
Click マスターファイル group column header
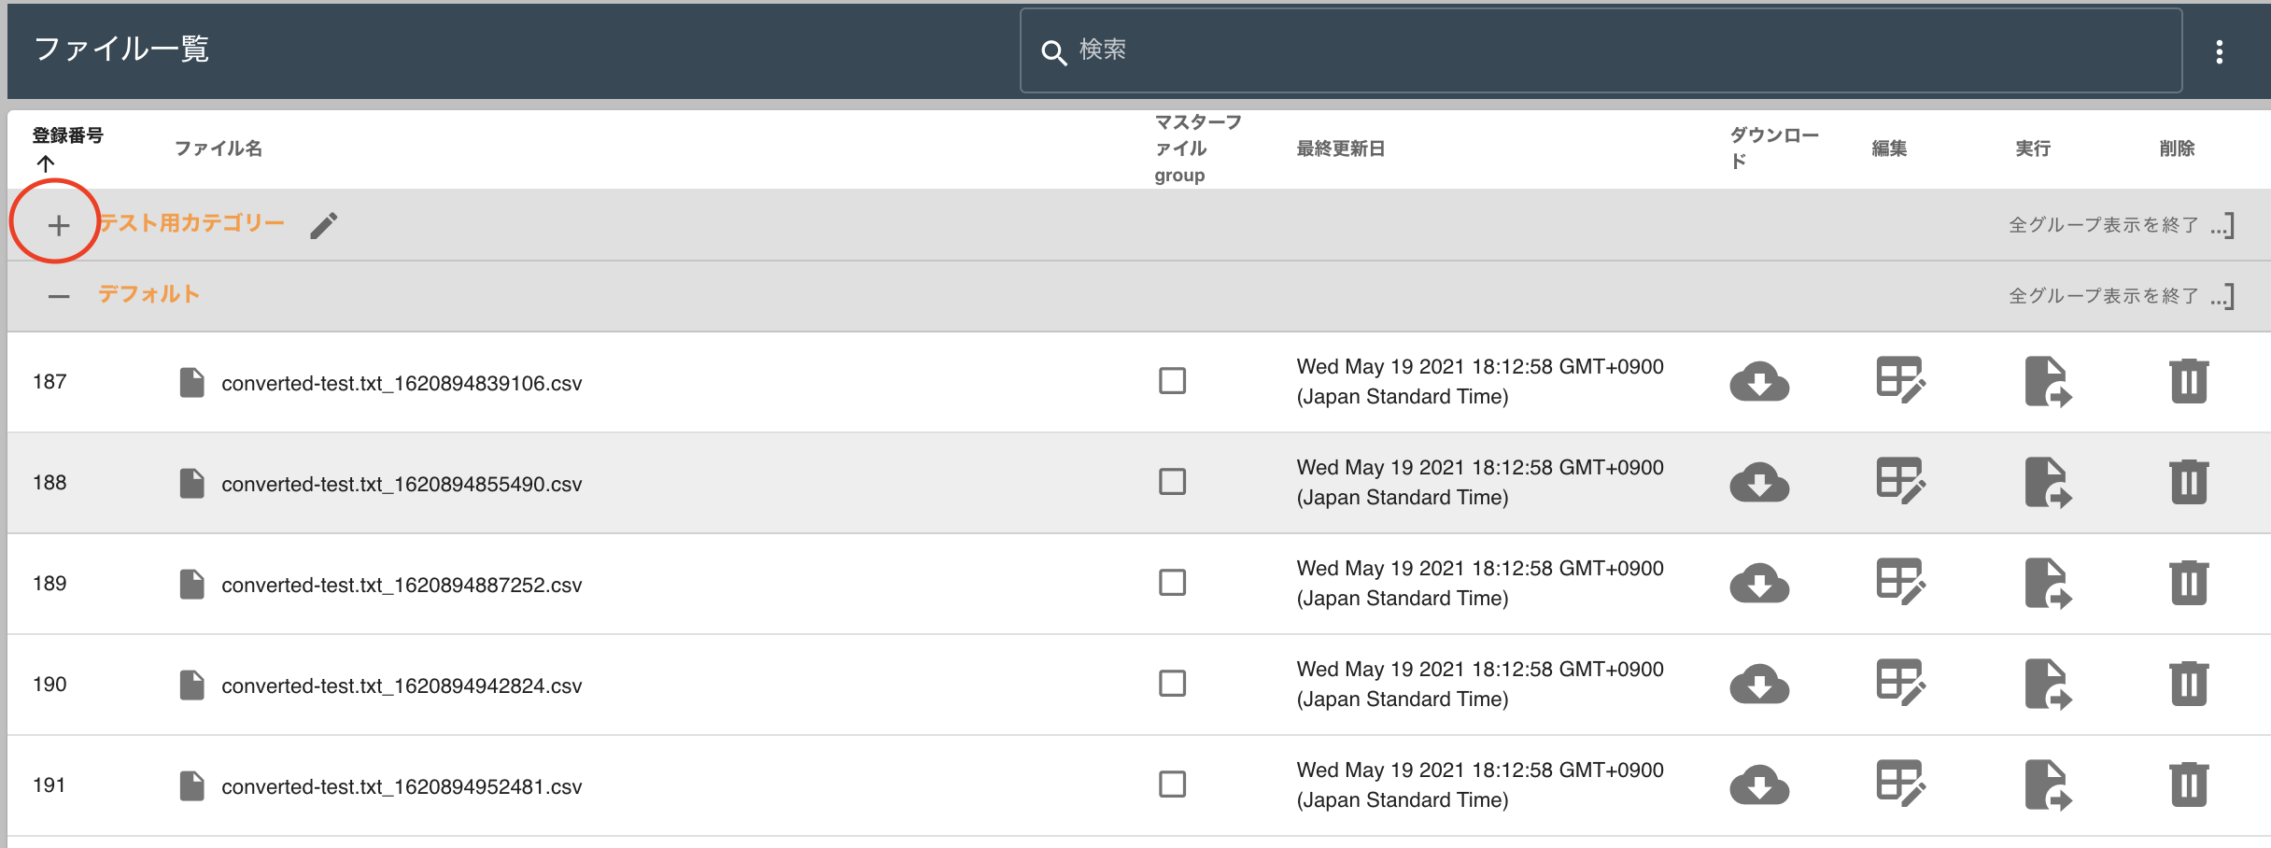[x=1198, y=148]
